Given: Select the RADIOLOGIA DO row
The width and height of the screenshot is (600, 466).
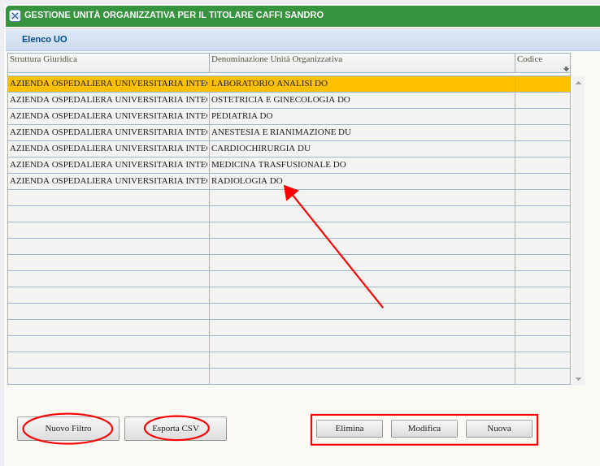Looking at the screenshot, I should tap(289, 181).
